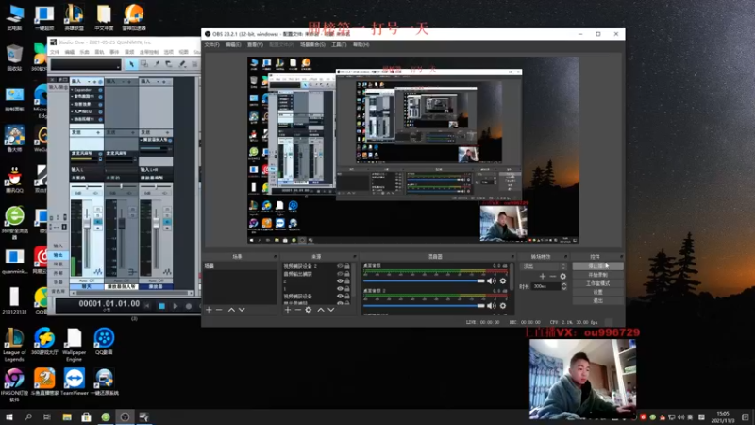Open OBS 文件(F) menu
Viewport: 755px width, 425px height.
(211, 44)
